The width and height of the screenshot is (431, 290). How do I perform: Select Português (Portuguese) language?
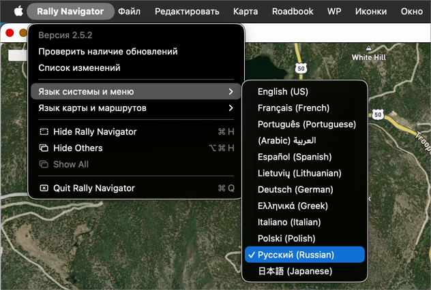tap(305, 124)
